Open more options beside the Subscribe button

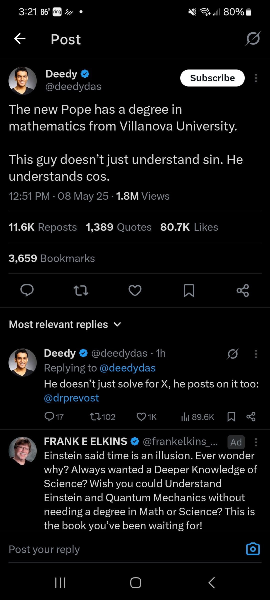pyautogui.click(x=256, y=78)
